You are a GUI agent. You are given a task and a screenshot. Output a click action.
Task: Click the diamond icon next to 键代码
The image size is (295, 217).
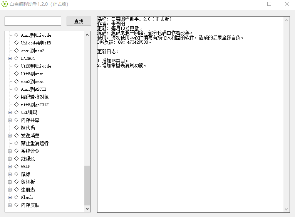(16, 128)
